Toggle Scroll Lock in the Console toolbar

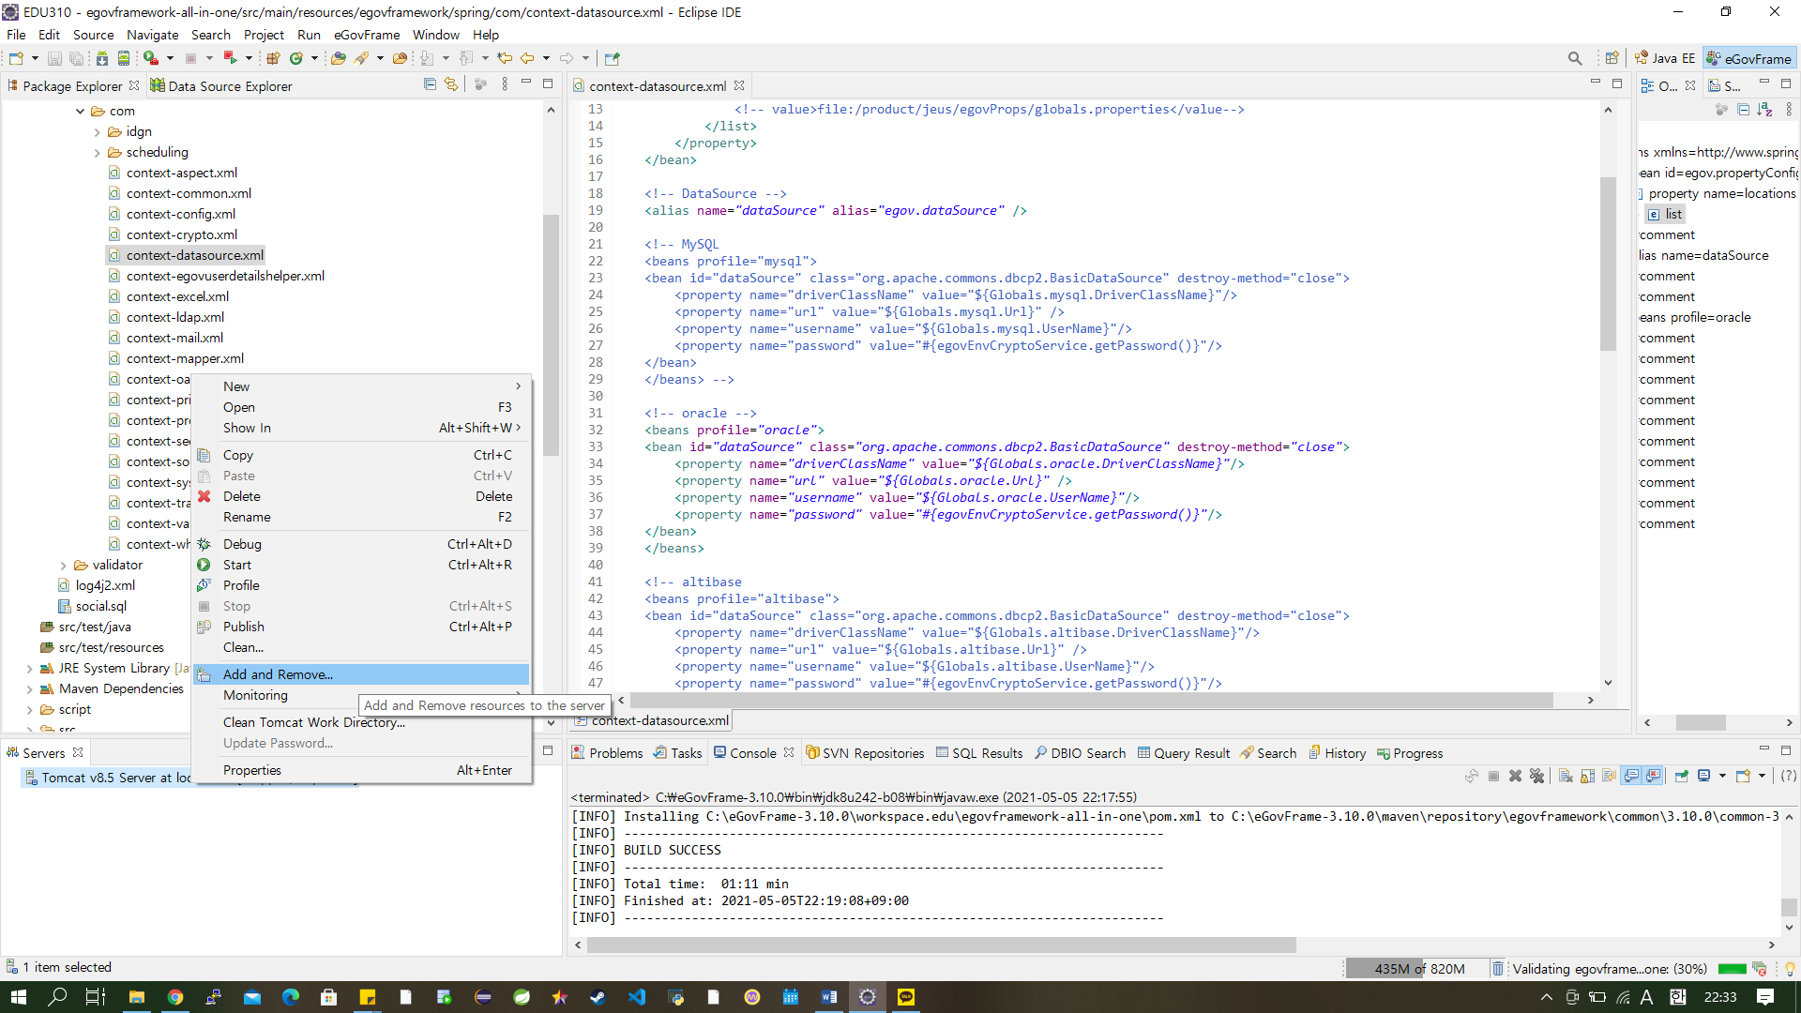click(1587, 776)
